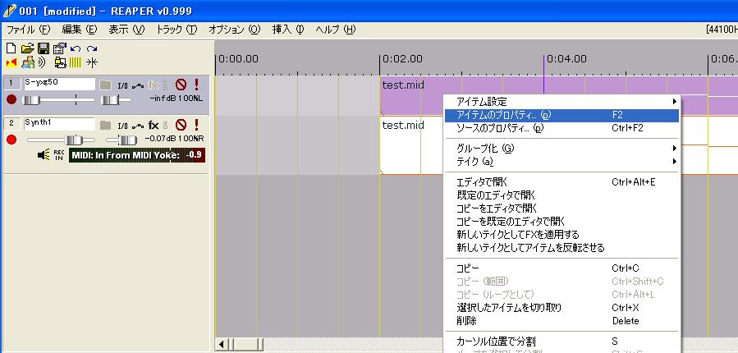This screenshot has width=738, height=353.
Task: Open the 挿入 (I) menu
Action: point(288,30)
